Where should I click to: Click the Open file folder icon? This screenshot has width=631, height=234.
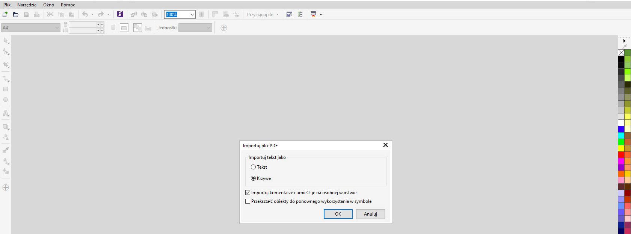15,15
